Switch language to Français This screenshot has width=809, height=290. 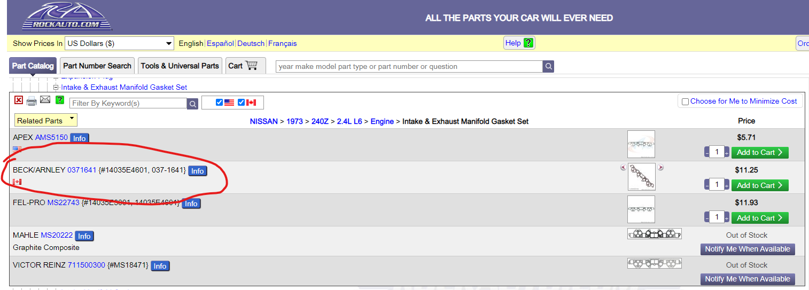pyautogui.click(x=283, y=43)
